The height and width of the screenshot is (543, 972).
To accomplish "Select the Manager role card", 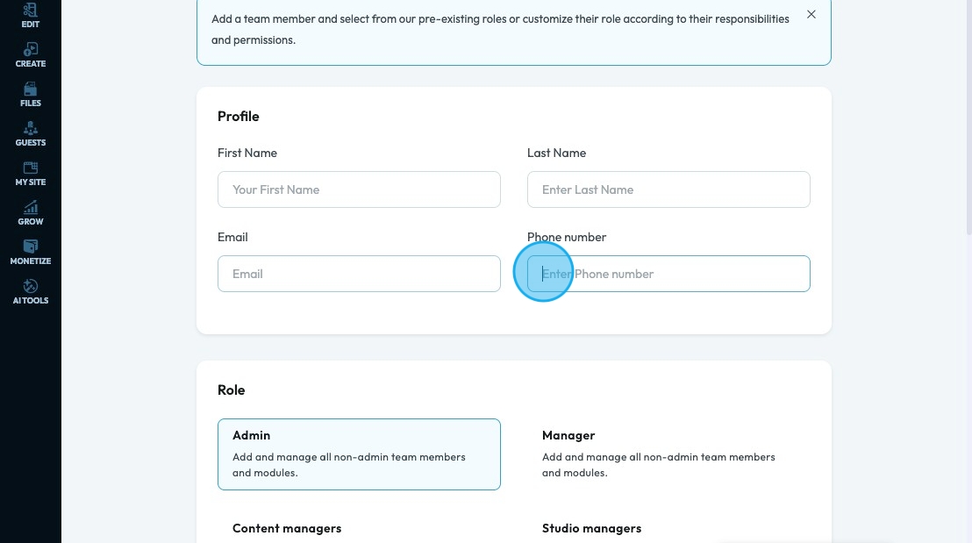I will pos(668,454).
